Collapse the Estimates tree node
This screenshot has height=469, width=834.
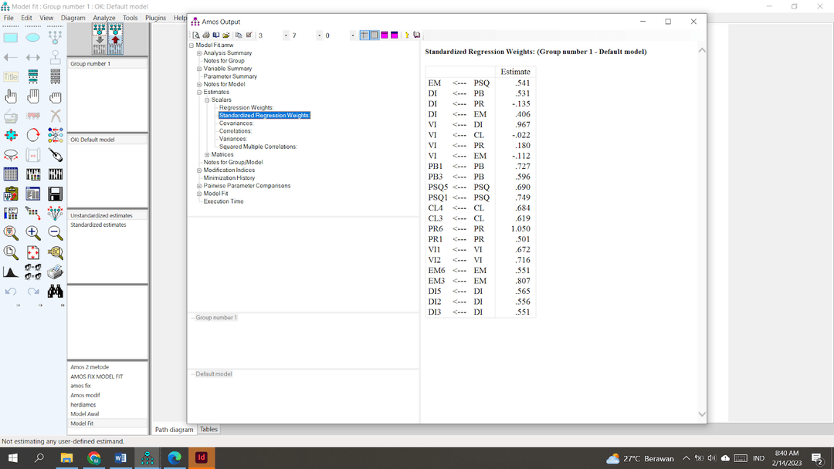[199, 92]
